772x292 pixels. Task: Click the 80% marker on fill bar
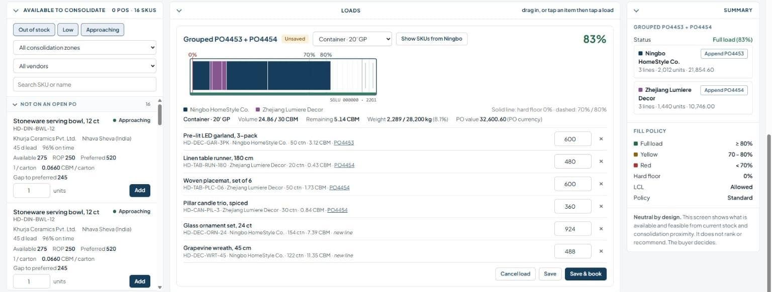pyautogui.click(x=326, y=55)
